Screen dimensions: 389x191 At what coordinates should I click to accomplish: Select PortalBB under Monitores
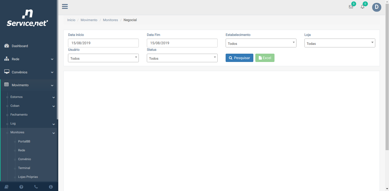click(24, 141)
